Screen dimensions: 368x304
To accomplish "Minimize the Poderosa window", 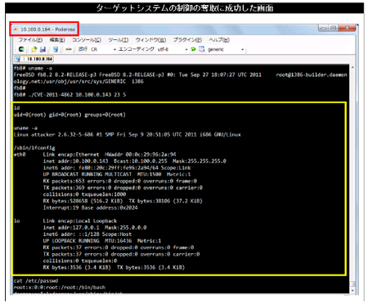I will (x=323, y=28).
